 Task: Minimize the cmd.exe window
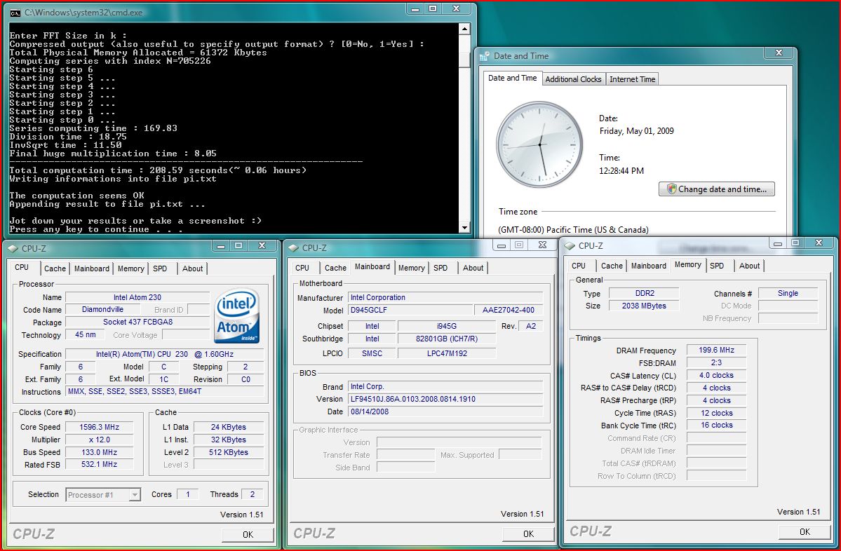pyautogui.click(x=414, y=8)
